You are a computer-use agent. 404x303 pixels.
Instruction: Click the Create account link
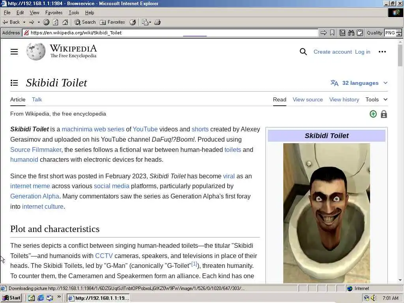pyautogui.click(x=332, y=52)
